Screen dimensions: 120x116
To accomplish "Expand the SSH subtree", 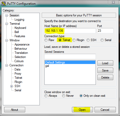I will point(11,86).
